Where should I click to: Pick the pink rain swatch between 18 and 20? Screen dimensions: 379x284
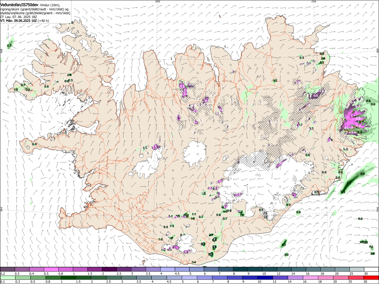(x=325, y=277)
